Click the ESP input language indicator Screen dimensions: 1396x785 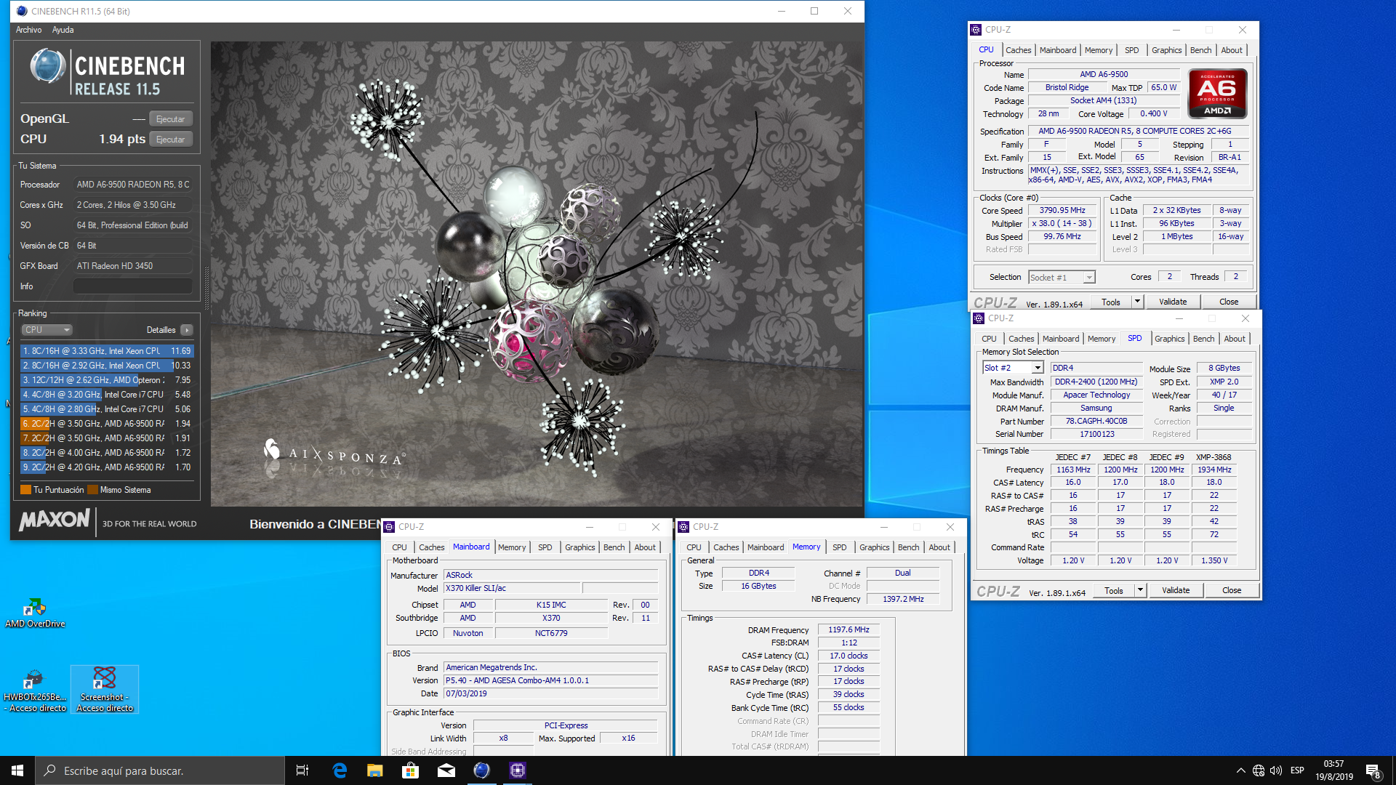[1297, 770]
